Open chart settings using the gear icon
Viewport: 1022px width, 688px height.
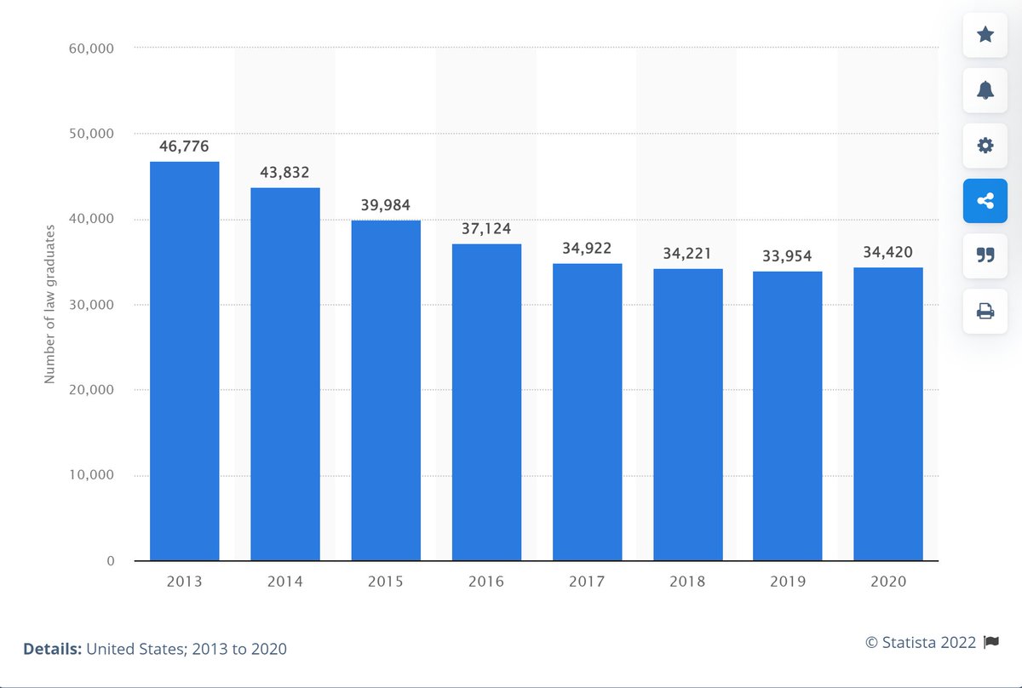pyautogui.click(x=985, y=146)
